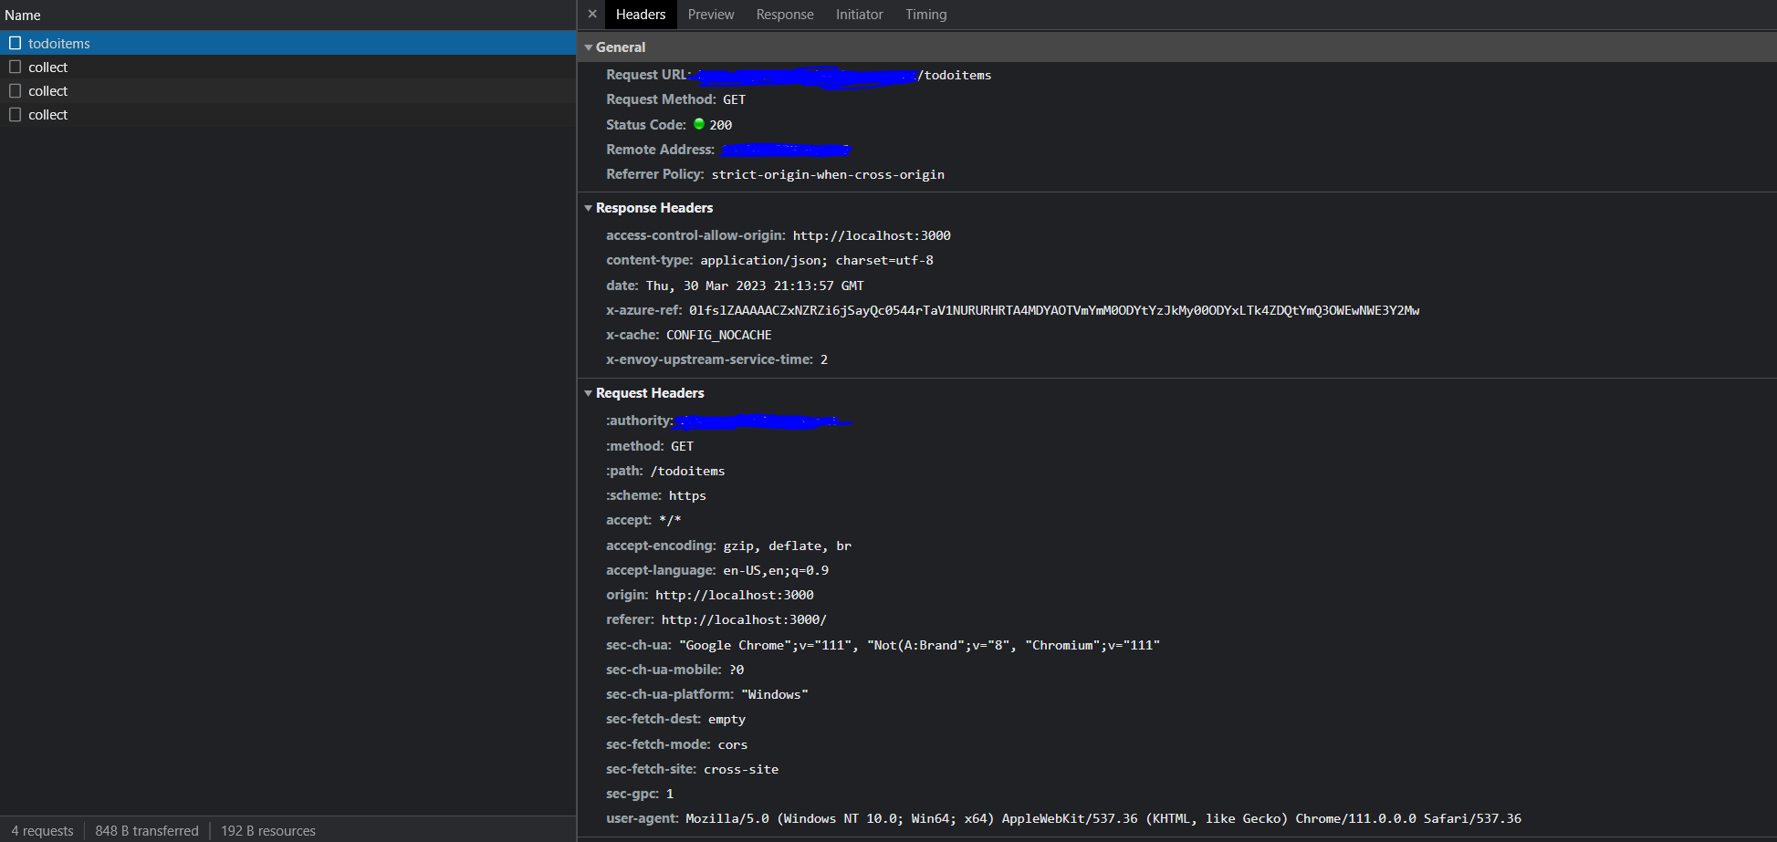Check the checkbox next to todoitems

[15, 43]
